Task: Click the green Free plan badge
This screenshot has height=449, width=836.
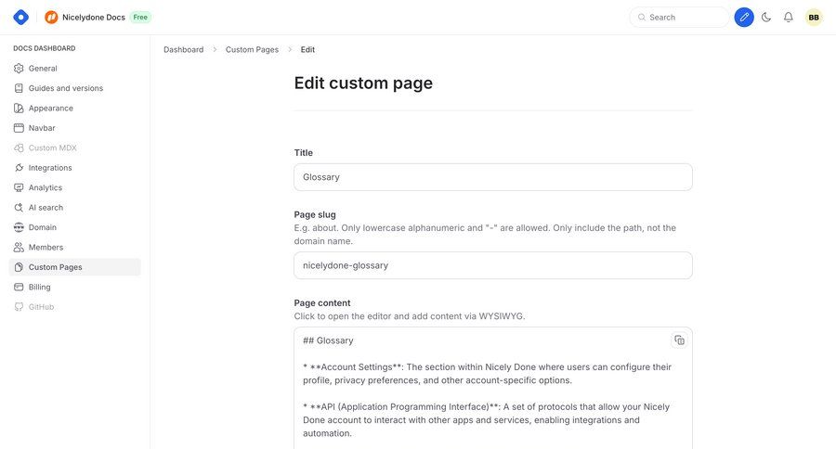Action: coord(140,17)
